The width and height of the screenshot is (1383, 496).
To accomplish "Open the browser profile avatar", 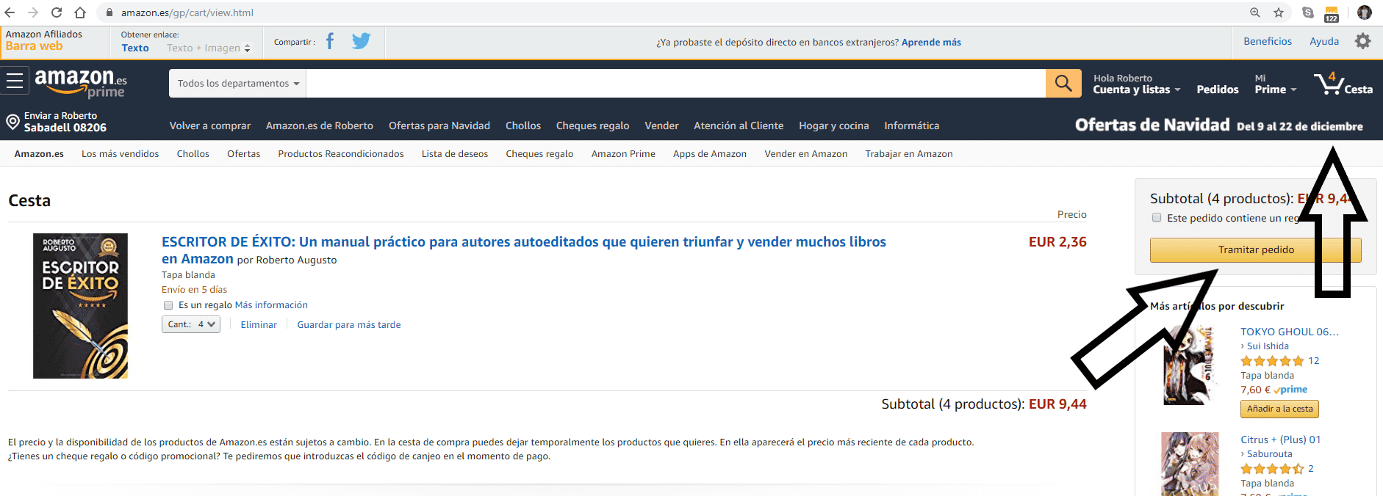I will pyautogui.click(x=1365, y=12).
